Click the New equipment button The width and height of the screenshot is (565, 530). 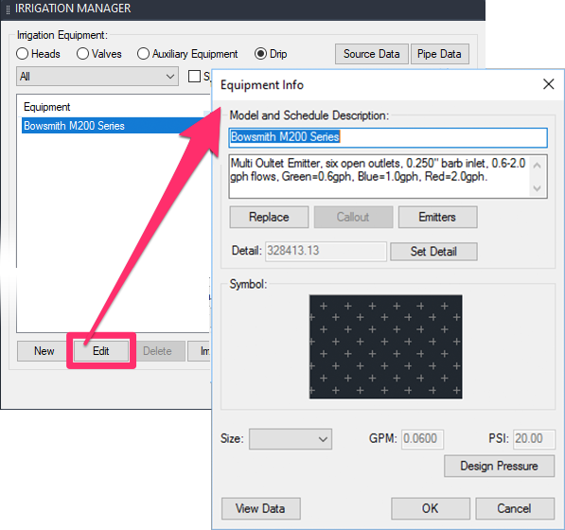click(44, 351)
